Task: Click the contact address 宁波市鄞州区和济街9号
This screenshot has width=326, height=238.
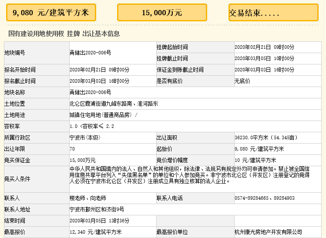Action: [97, 209]
